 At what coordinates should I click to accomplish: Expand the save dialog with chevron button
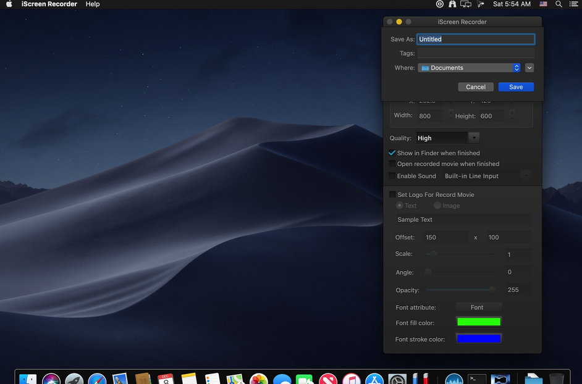[x=529, y=68]
